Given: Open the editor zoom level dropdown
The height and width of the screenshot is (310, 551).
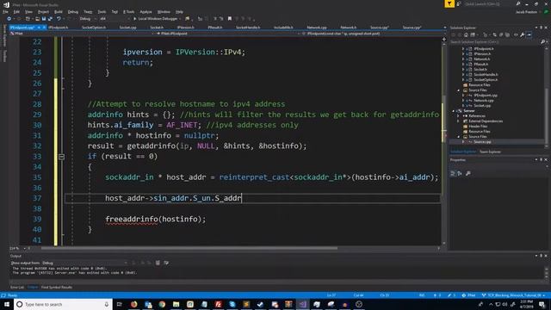Looking at the screenshot, I should (x=17, y=249).
